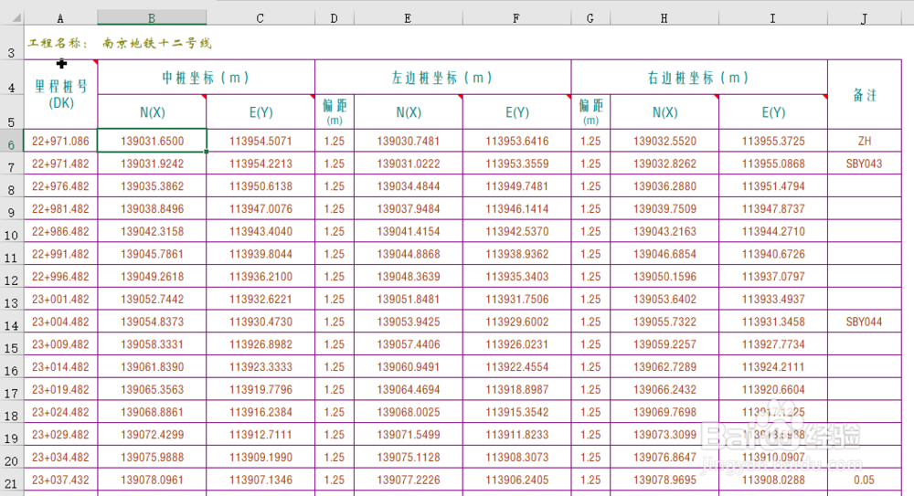Viewport: 914px width, 496px height.
Task: Select cell 113908.0288
Action: [x=773, y=480]
